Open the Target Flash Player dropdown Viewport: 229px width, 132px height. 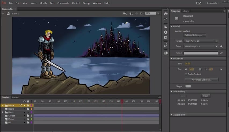(201, 41)
